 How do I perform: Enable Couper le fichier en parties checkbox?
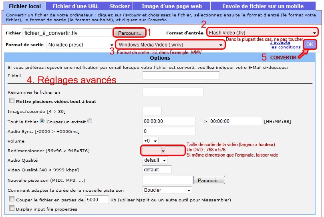point(12,199)
